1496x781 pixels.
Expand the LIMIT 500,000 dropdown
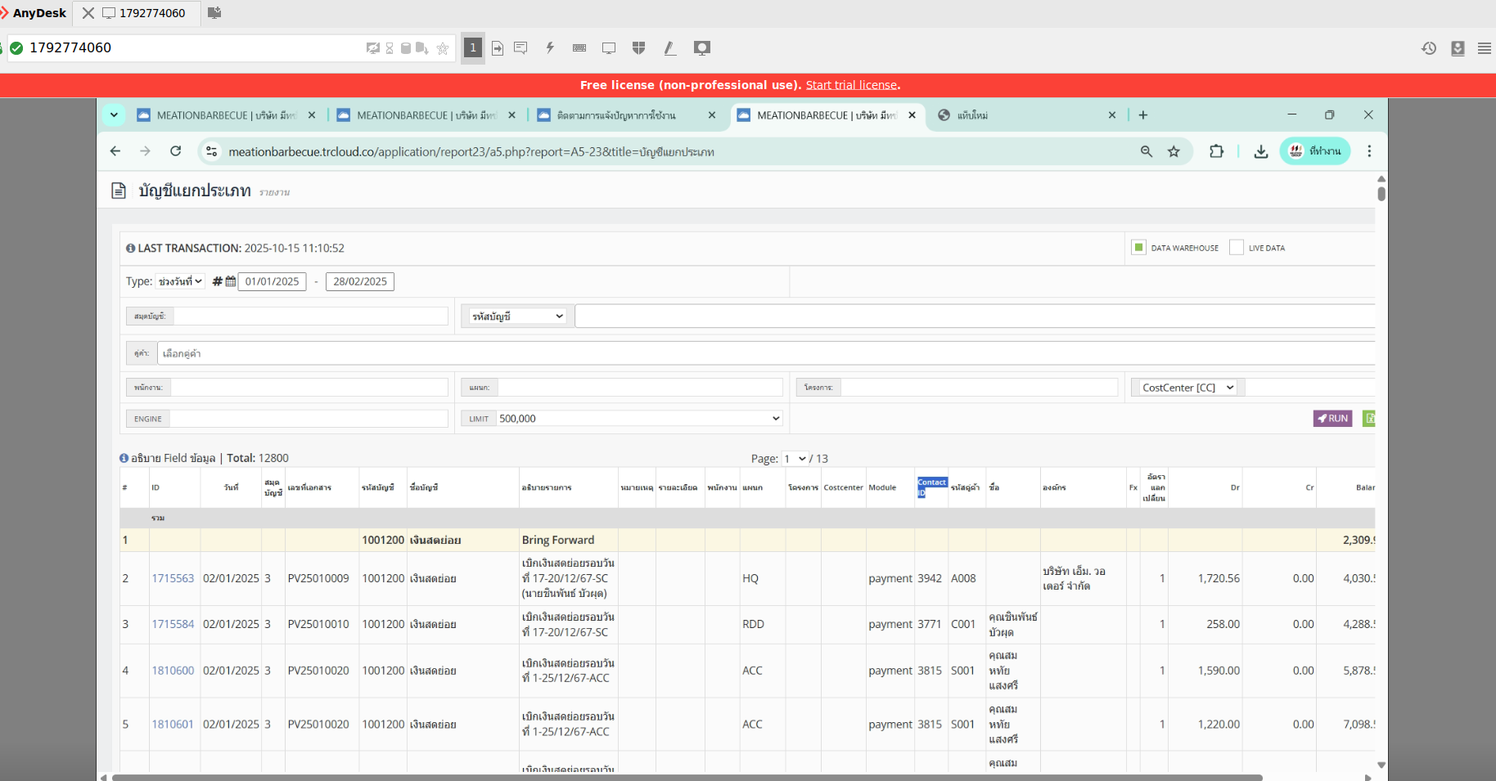[x=638, y=419]
